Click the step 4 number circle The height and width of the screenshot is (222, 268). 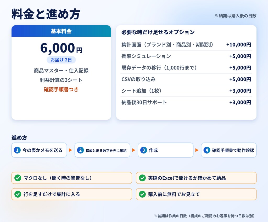[207, 150]
